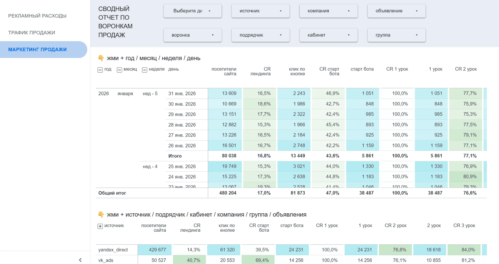This screenshot has height=264, width=499.
Task: Collapse the sidebar with the chevron arrow
Action: click(80, 260)
